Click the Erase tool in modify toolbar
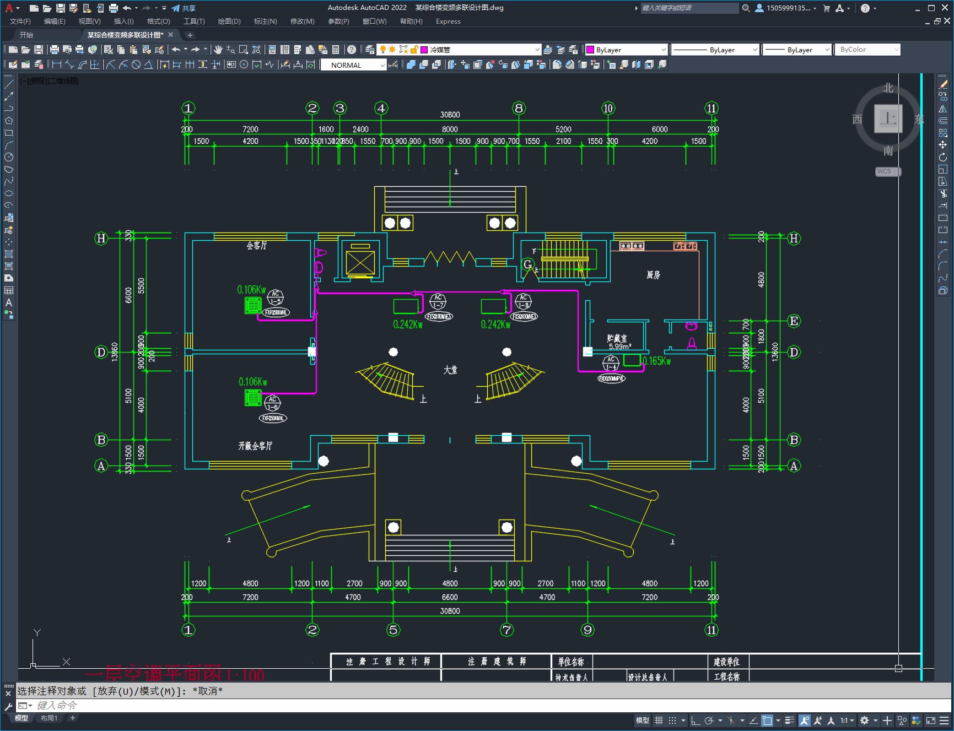 click(943, 85)
